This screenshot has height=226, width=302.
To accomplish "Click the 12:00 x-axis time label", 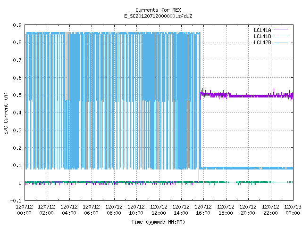I will coord(159,213).
